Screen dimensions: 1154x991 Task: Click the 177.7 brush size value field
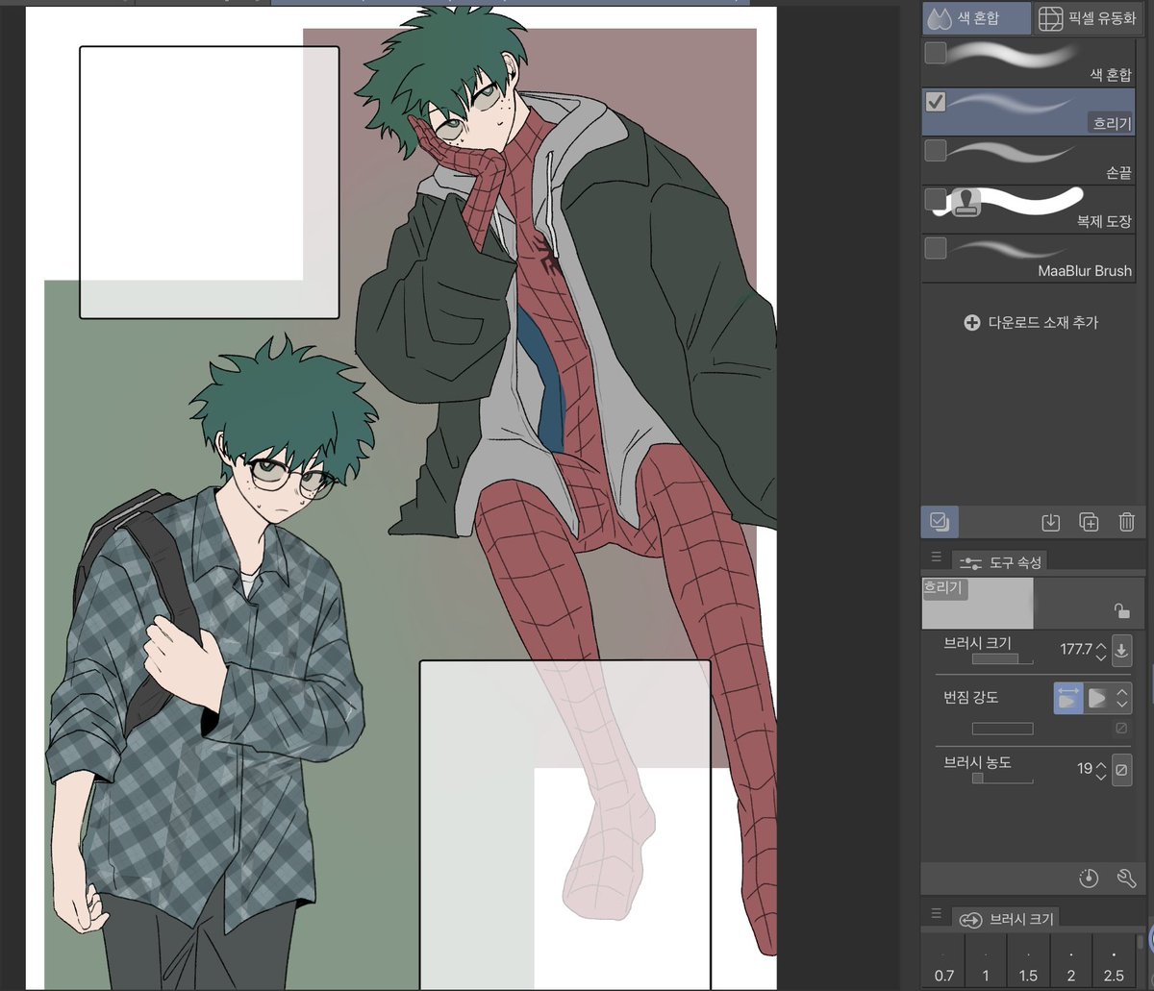coord(1075,650)
